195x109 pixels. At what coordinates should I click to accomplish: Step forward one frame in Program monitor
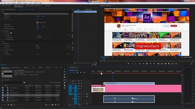tap(150, 64)
